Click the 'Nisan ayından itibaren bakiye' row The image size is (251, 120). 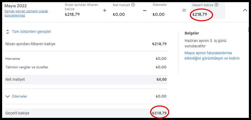pos(86,44)
